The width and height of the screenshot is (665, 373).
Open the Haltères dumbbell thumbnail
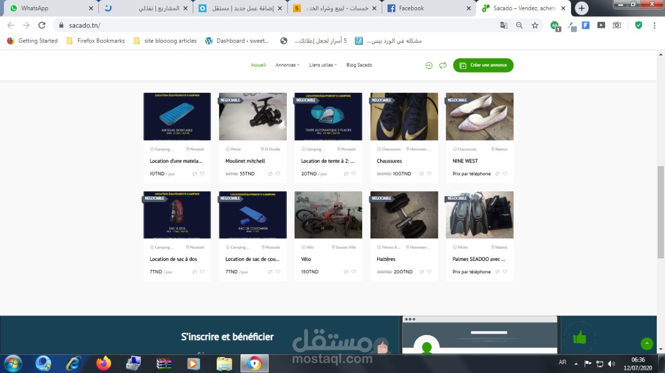tap(404, 215)
